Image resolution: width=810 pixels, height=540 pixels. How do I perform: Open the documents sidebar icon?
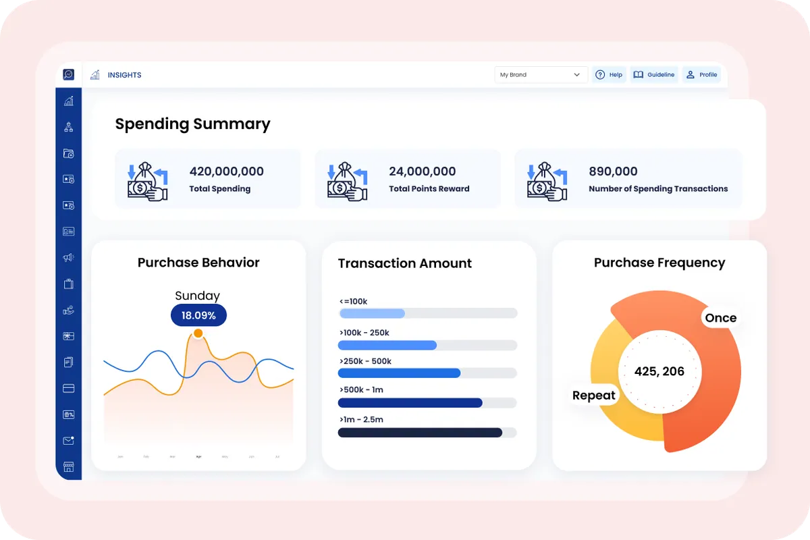point(68,362)
